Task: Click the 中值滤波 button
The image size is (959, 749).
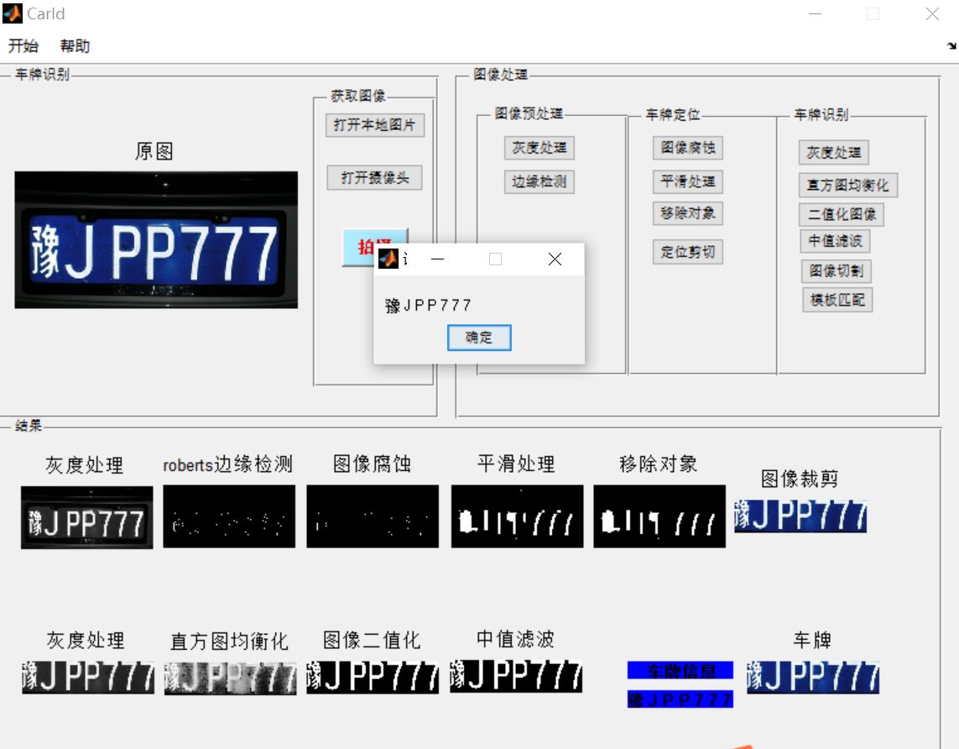Action: pos(835,242)
